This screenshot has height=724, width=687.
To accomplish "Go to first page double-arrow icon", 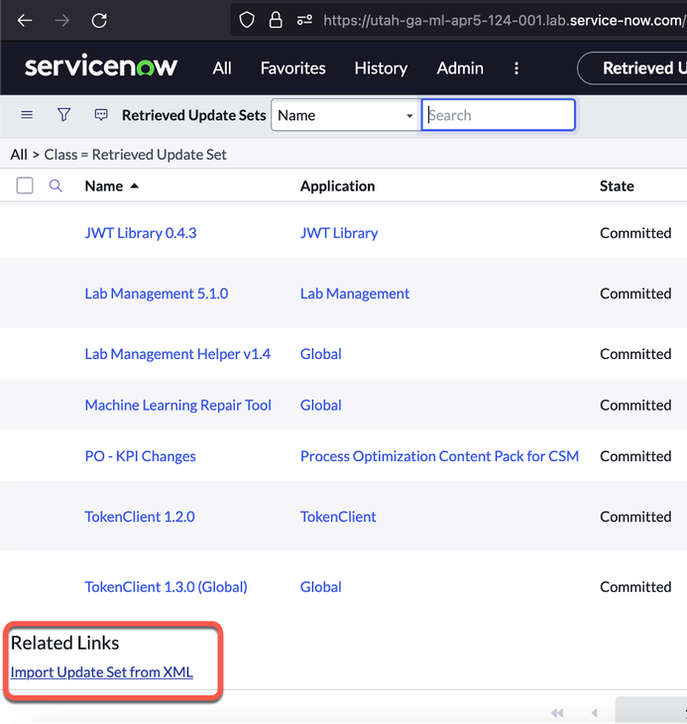I will (557, 712).
